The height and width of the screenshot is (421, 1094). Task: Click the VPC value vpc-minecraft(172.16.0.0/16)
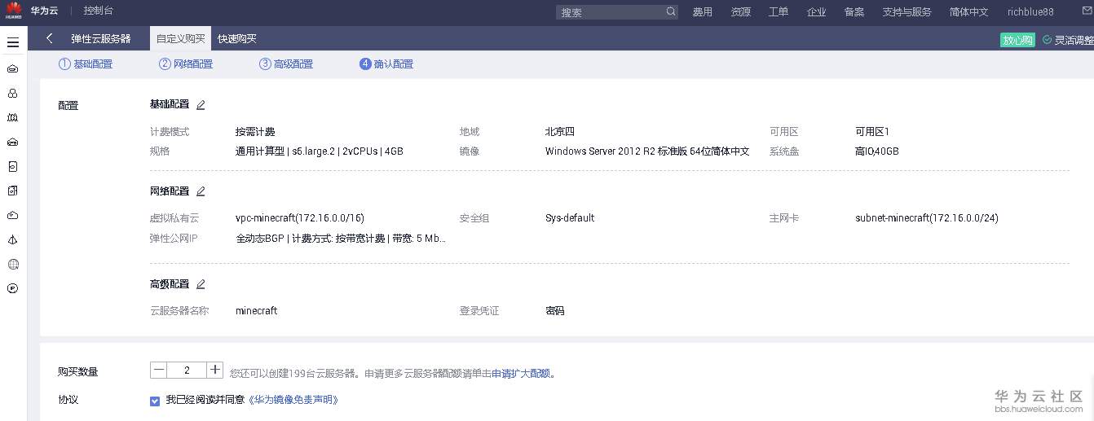(300, 218)
